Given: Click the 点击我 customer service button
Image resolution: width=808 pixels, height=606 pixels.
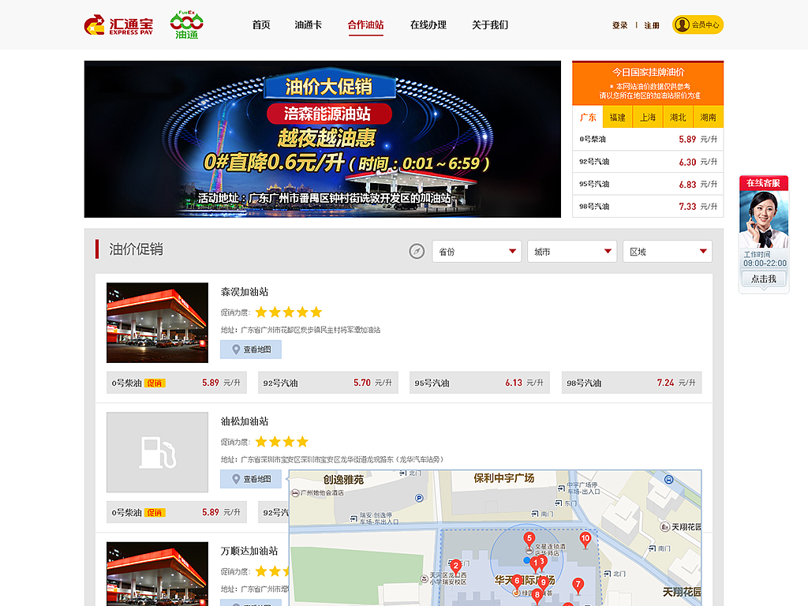Looking at the screenshot, I should [x=764, y=279].
